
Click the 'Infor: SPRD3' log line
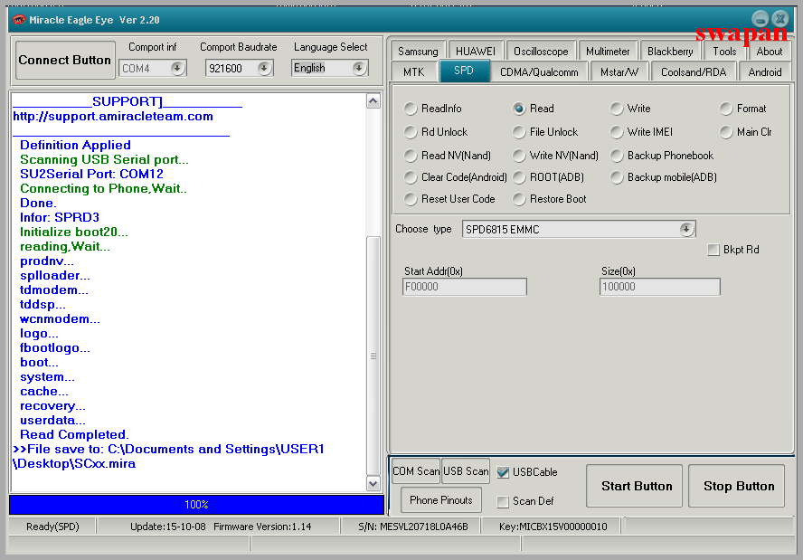60,218
